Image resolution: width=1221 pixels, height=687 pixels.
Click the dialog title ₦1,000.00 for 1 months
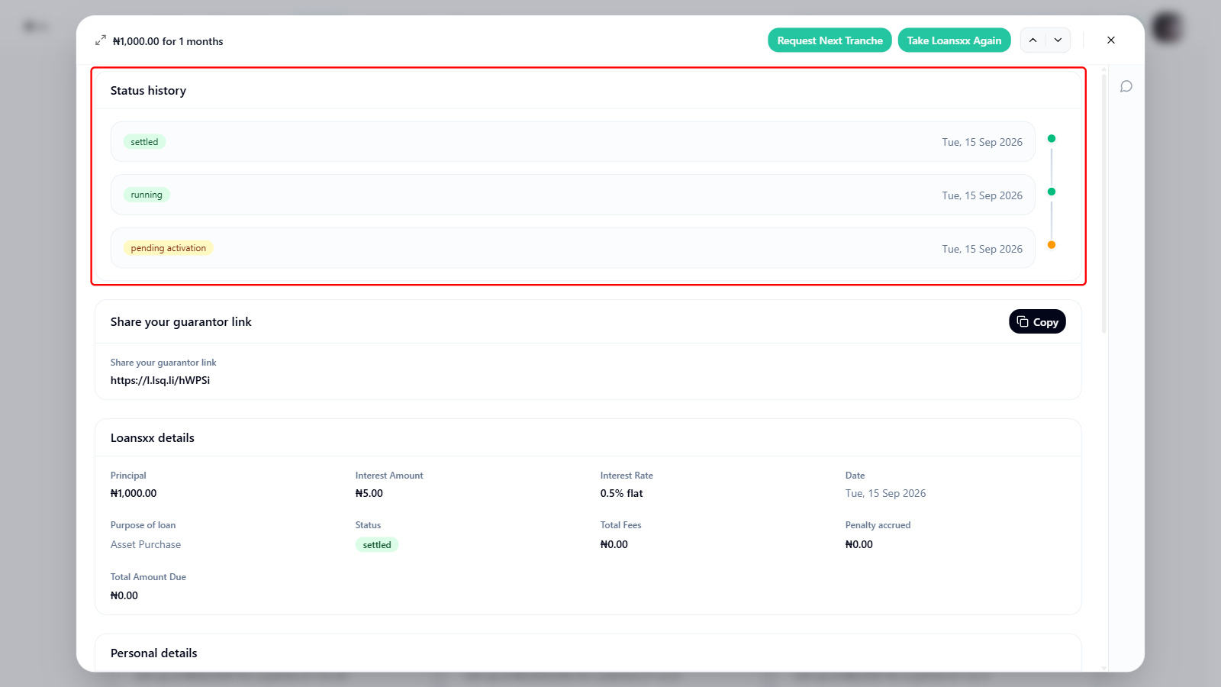tap(168, 41)
